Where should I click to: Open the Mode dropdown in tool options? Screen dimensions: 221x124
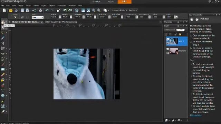pos(38,17)
